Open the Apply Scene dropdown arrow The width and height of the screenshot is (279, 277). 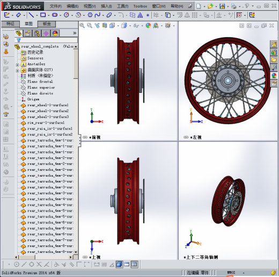[161, 26]
